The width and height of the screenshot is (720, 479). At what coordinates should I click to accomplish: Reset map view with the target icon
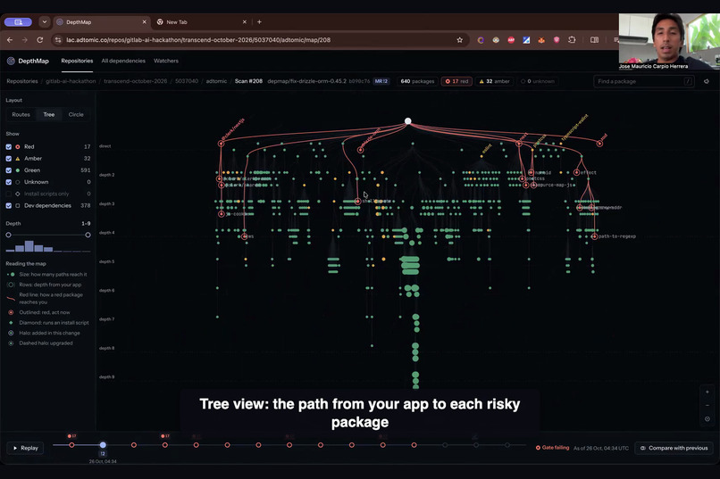707,419
